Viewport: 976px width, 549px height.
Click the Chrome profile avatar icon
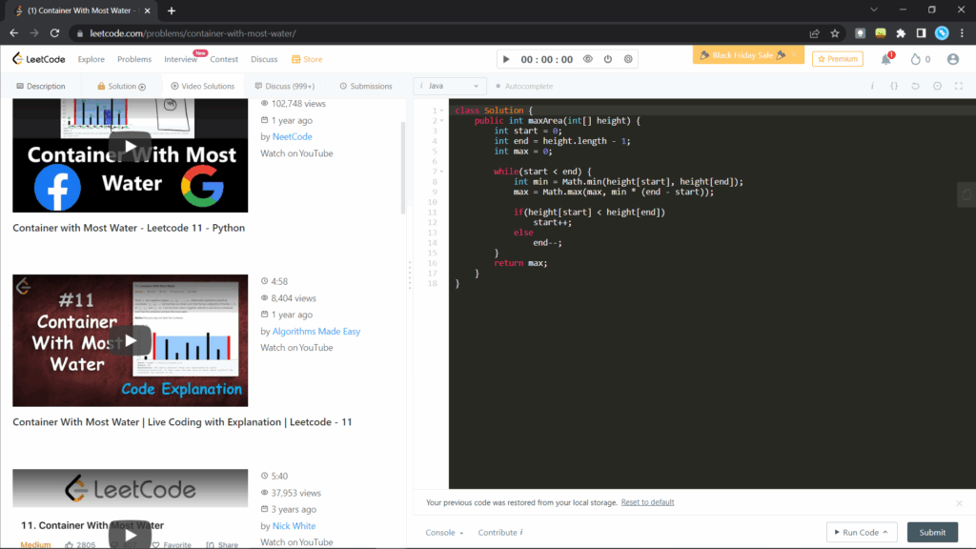(x=942, y=33)
